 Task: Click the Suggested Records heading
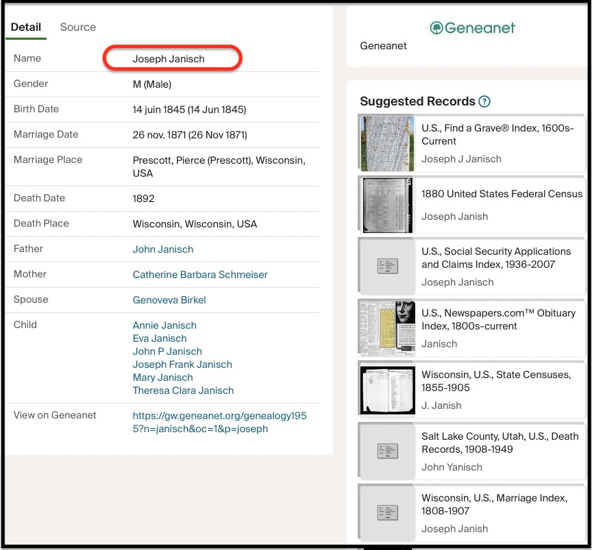point(417,101)
